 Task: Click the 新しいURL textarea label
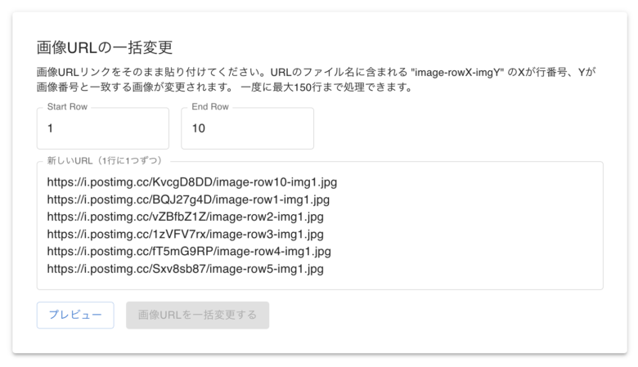[105, 160]
